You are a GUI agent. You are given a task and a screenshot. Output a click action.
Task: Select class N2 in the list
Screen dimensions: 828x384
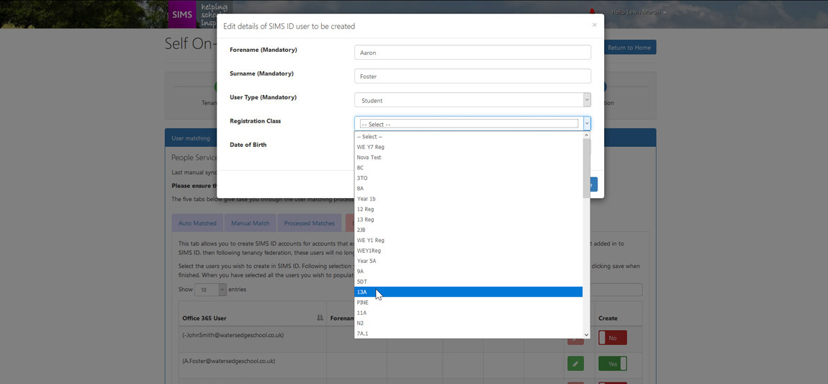(469, 323)
